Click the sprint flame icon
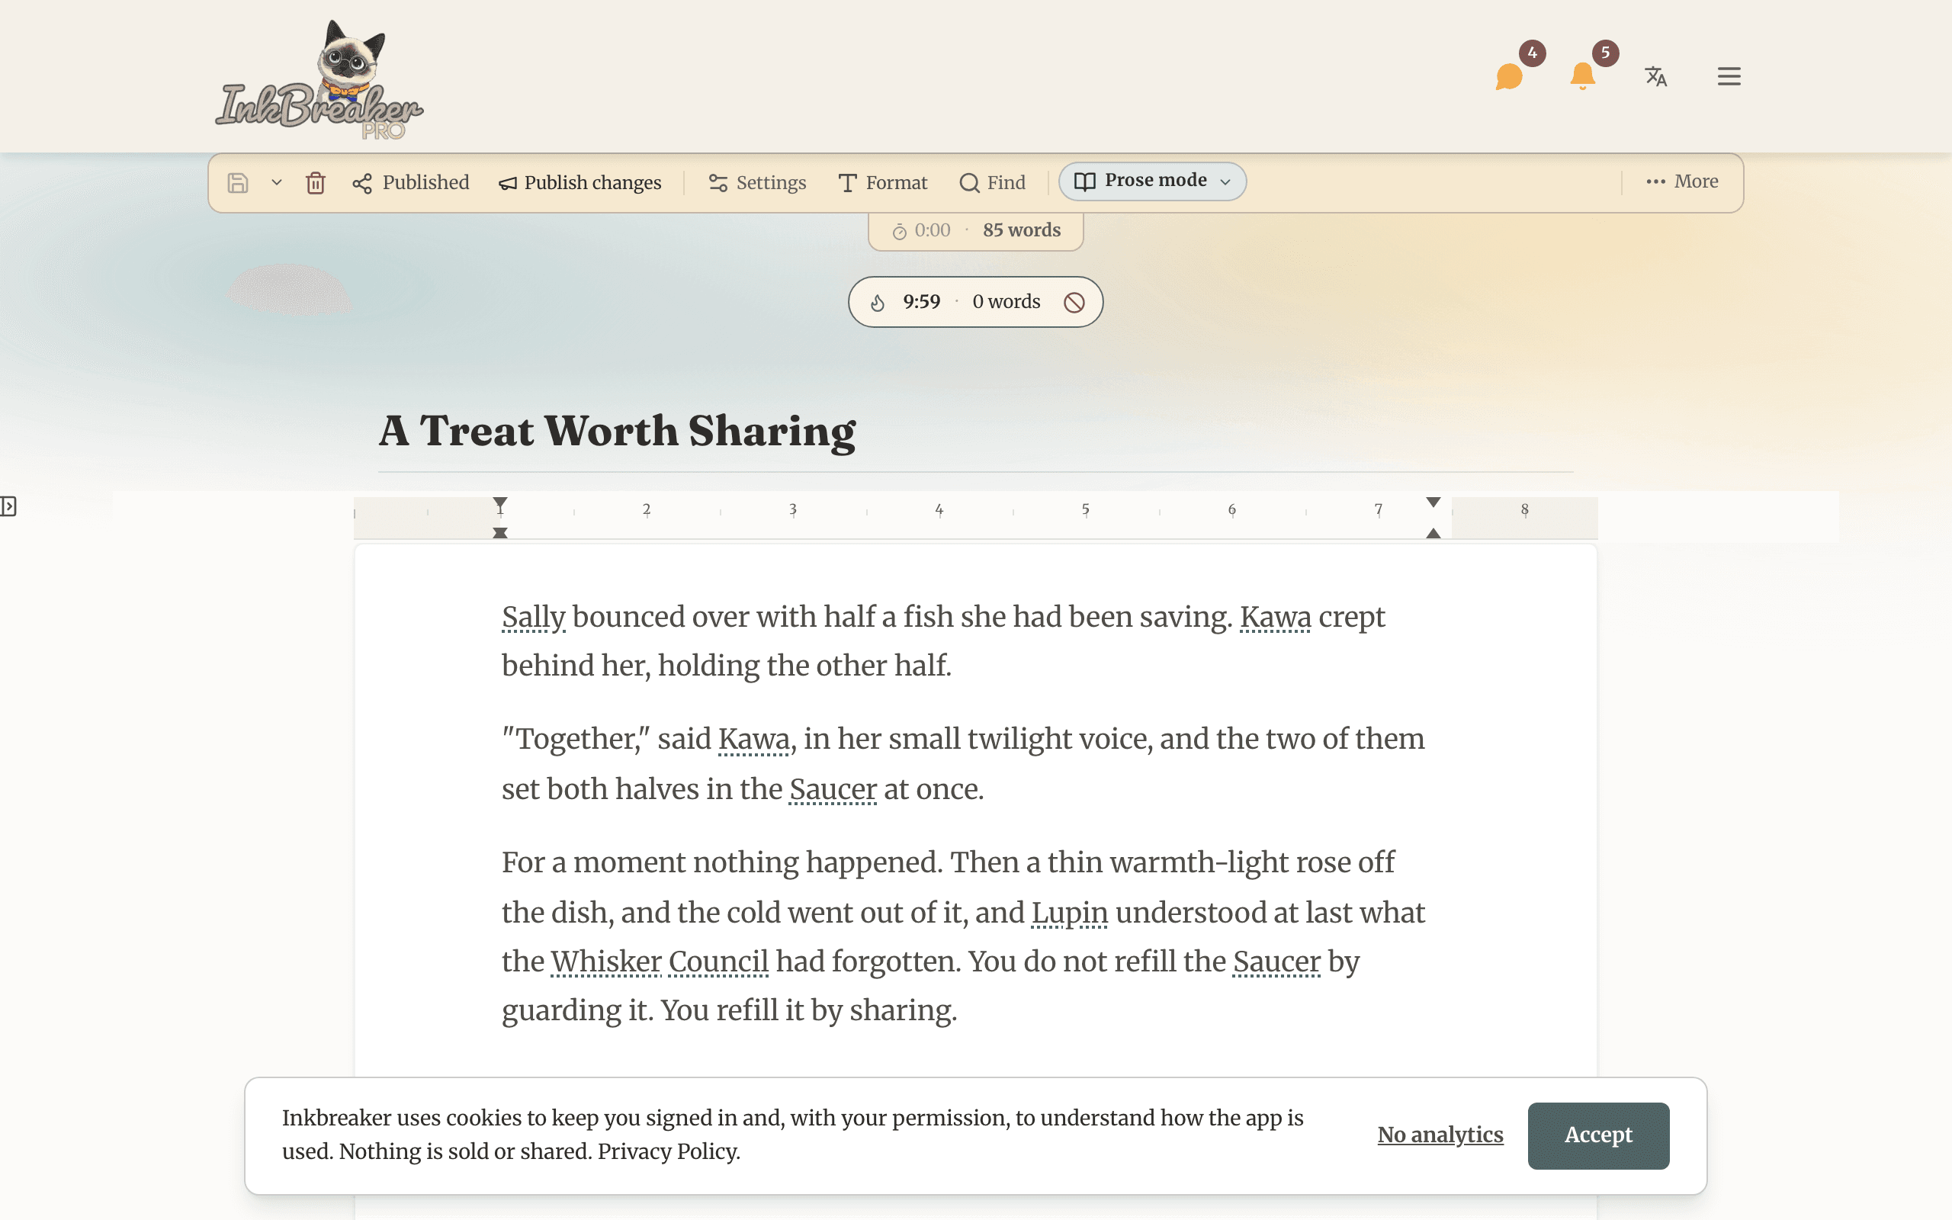1952x1220 pixels. coord(878,303)
